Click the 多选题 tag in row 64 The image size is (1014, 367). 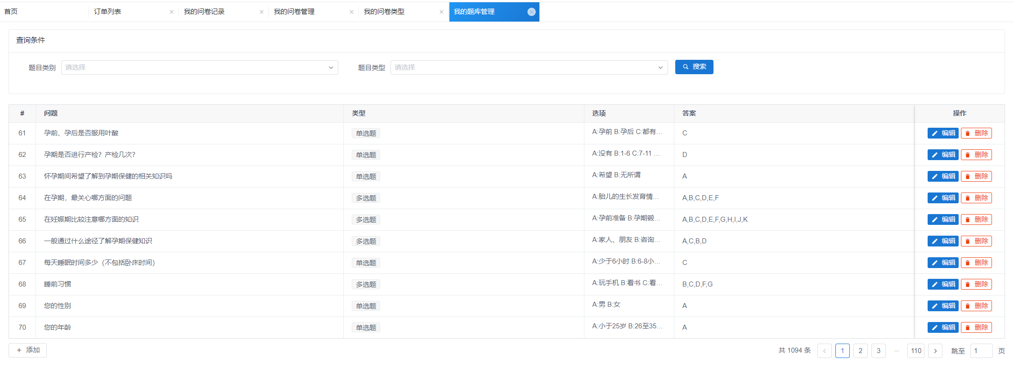click(366, 198)
